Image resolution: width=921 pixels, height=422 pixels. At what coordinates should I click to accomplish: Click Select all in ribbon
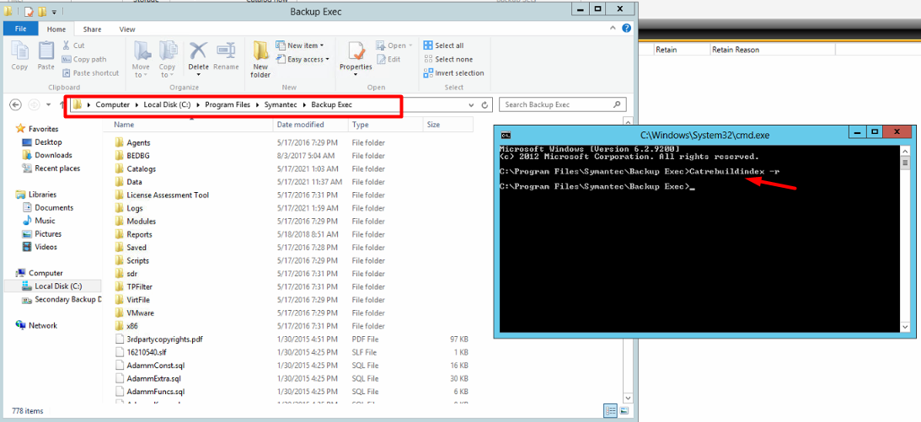[443, 45]
